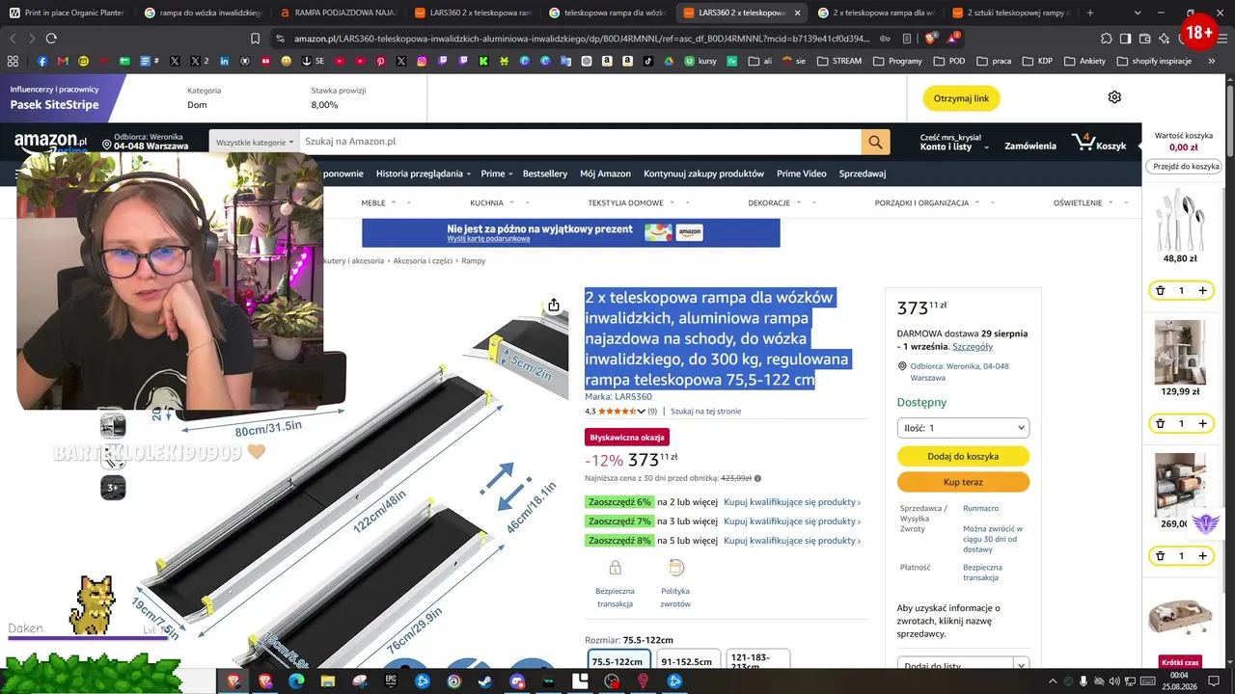1235x694 pixels.
Task: Open Mój Amazon in navigation bar
Action: (605, 173)
